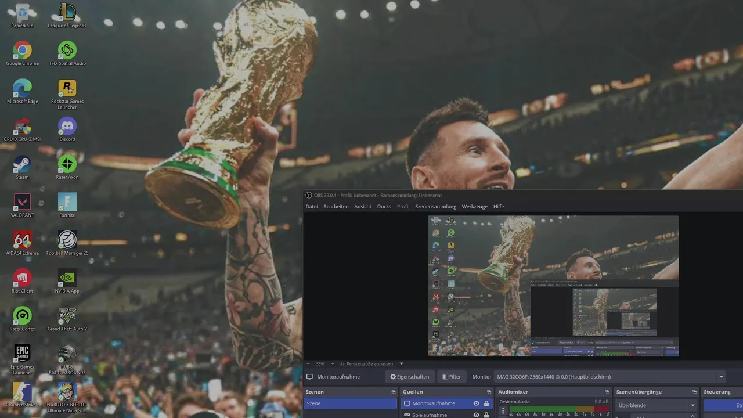The width and height of the screenshot is (743, 418).
Task: Launch Grand Theft Auto V shortcut
Action: (x=67, y=319)
